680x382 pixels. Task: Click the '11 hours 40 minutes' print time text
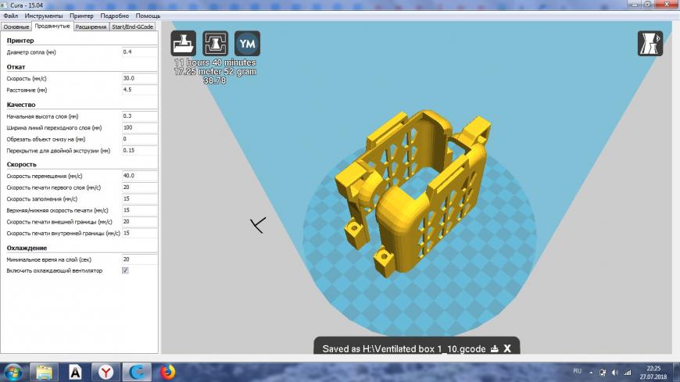tap(215, 62)
